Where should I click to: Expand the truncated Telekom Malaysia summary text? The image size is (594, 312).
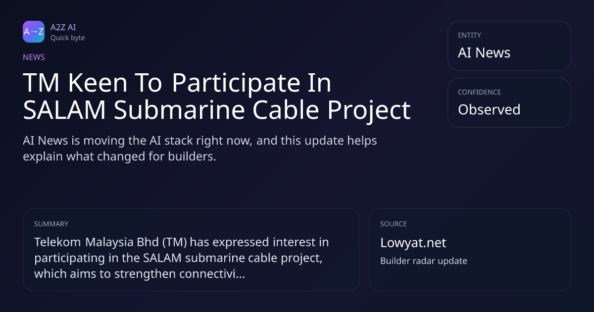tap(181, 258)
